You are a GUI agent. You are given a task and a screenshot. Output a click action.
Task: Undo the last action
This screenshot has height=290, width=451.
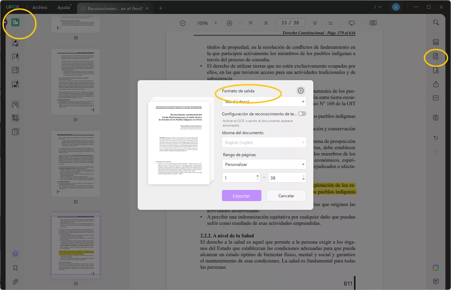[436, 138]
